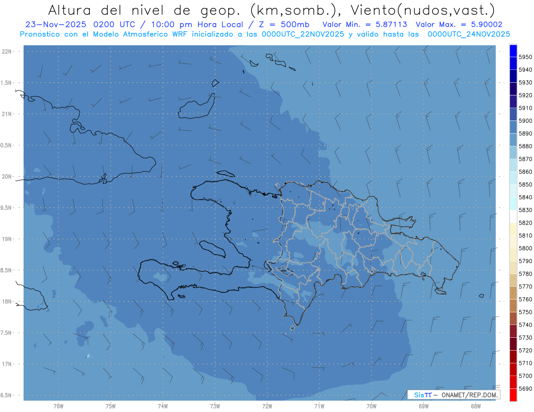Image resolution: width=534 pixels, height=412 pixels.
Task: Click the "74W" longitude label
Action: [163, 406]
